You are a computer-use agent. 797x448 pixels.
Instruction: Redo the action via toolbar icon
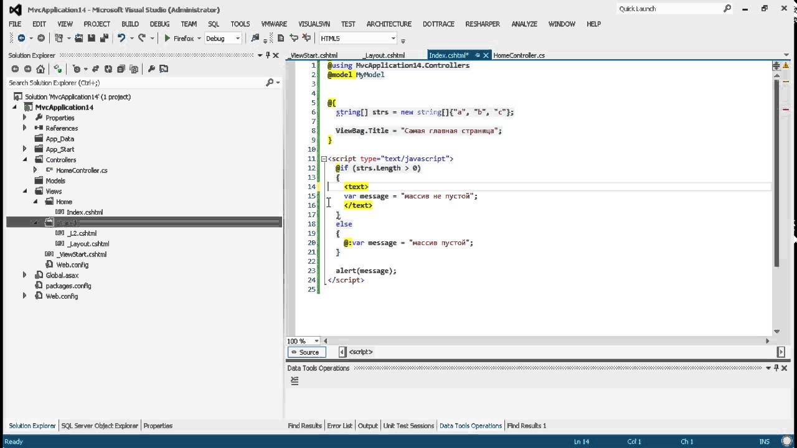point(142,38)
